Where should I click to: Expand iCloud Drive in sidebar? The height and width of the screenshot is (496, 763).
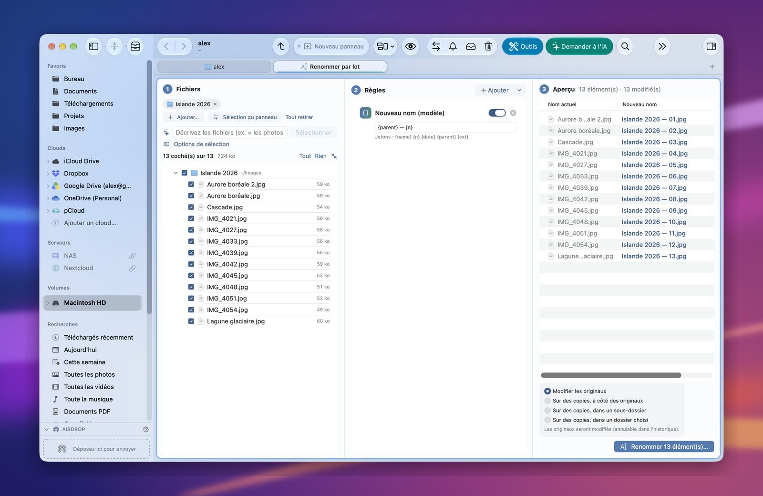pyautogui.click(x=48, y=161)
